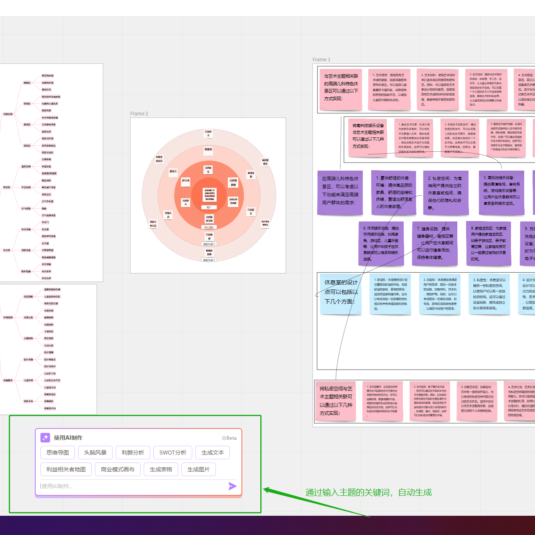Screen dimensions: 535x535
Task: Click the 儿童护理 branch node
Action: coord(28,380)
